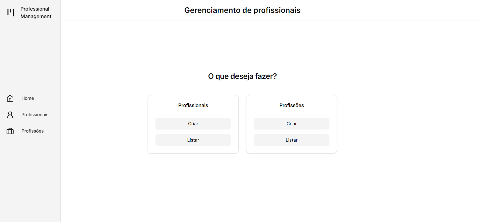Viewport: 484px width, 222px height.
Task: Open Profissões from the sidebar navigation
Action: [32, 131]
